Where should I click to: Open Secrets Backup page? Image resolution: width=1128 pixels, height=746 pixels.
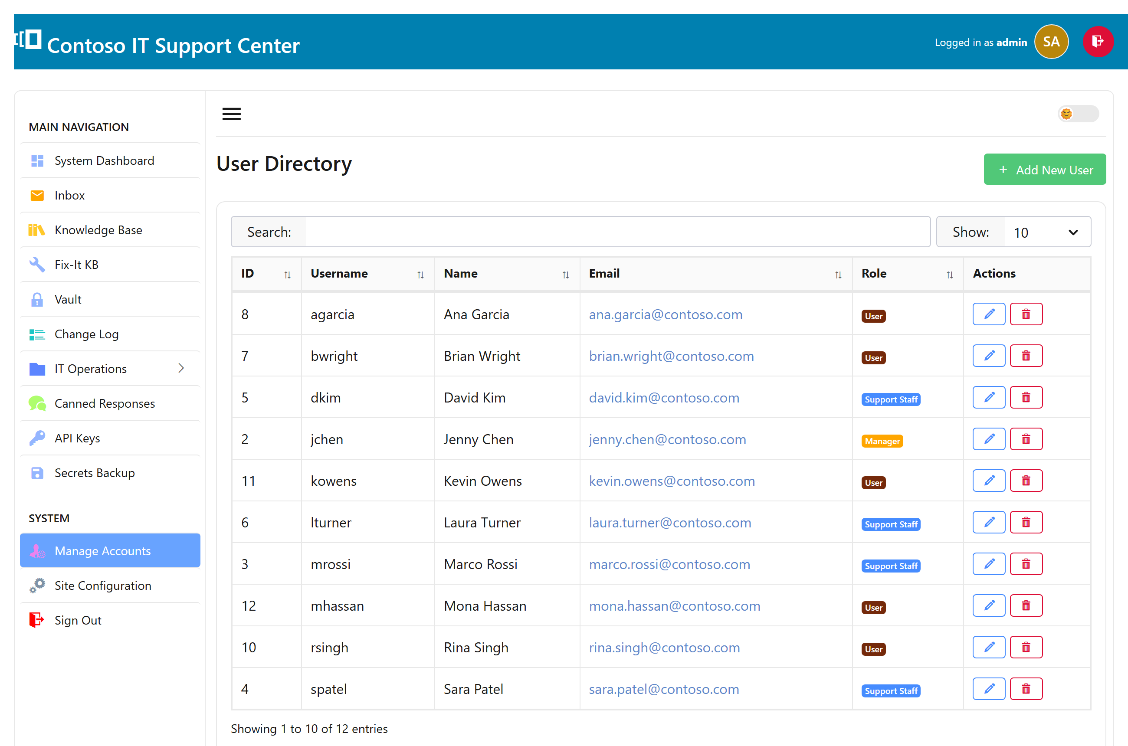tap(110, 473)
